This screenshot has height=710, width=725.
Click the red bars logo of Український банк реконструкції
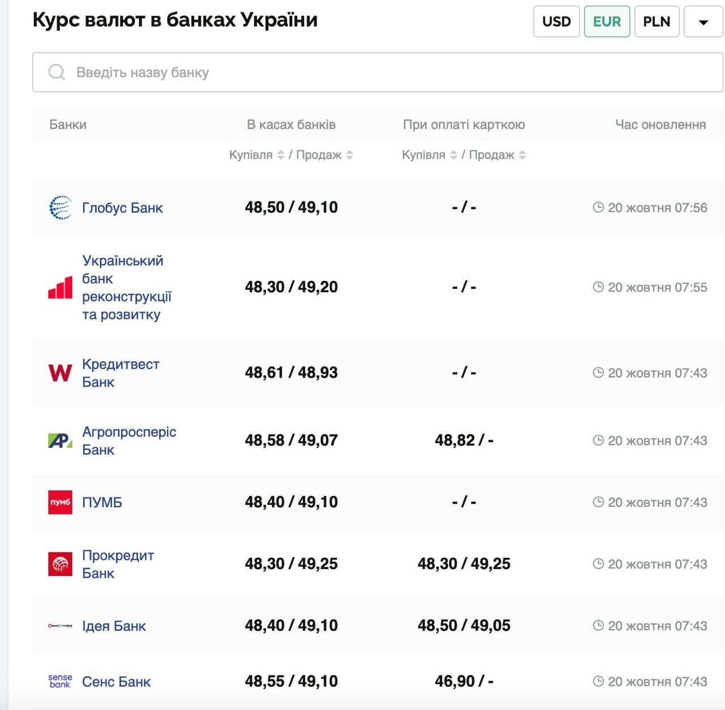click(x=60, y=288)
